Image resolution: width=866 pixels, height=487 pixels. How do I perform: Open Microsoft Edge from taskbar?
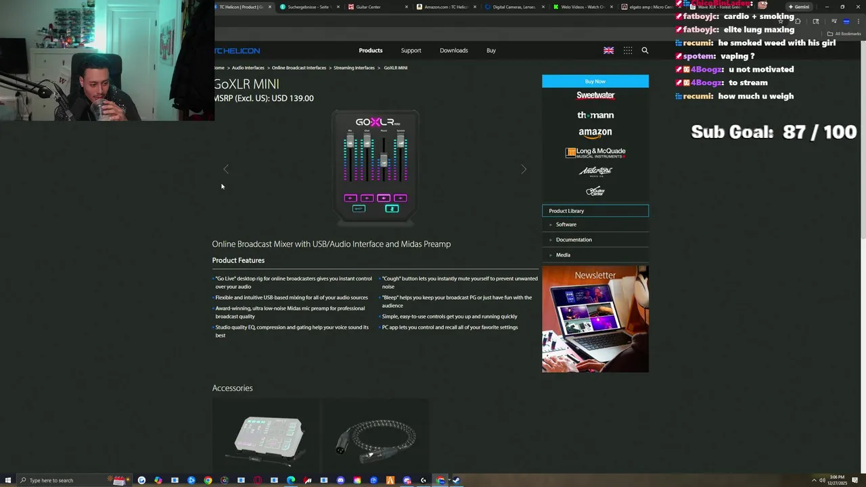[291, 480]
